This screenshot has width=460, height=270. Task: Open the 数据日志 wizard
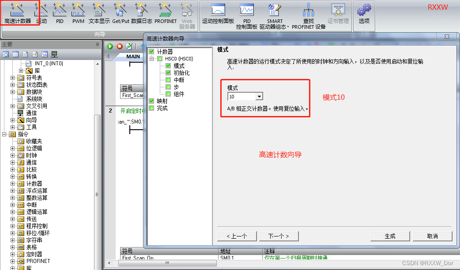click(x=141, y=13)
